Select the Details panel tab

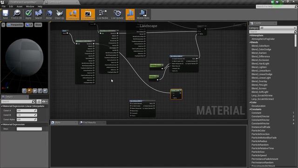point(14,97)
